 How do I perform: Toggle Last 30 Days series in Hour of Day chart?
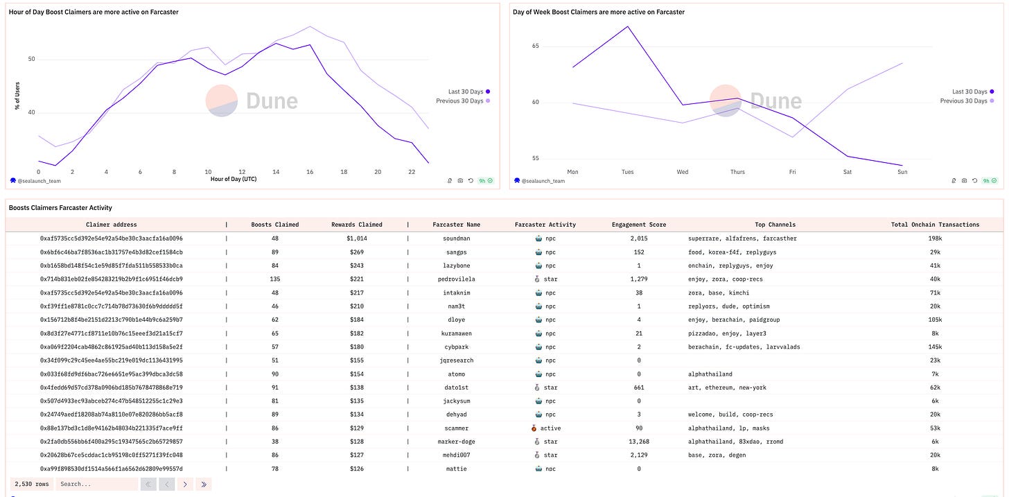[469, 91]
